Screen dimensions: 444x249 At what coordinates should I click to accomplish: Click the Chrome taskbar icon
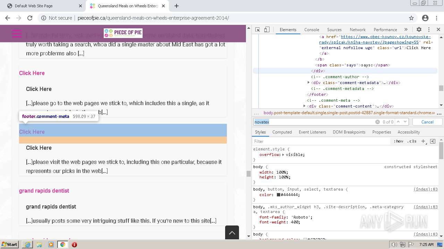click(x=62, y=245)
